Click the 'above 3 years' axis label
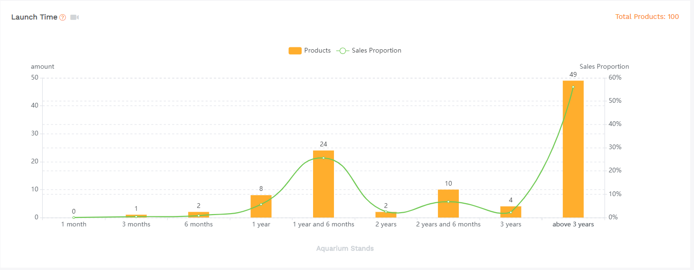The width and height of the screenshot is (694, 270). point(573,225)
